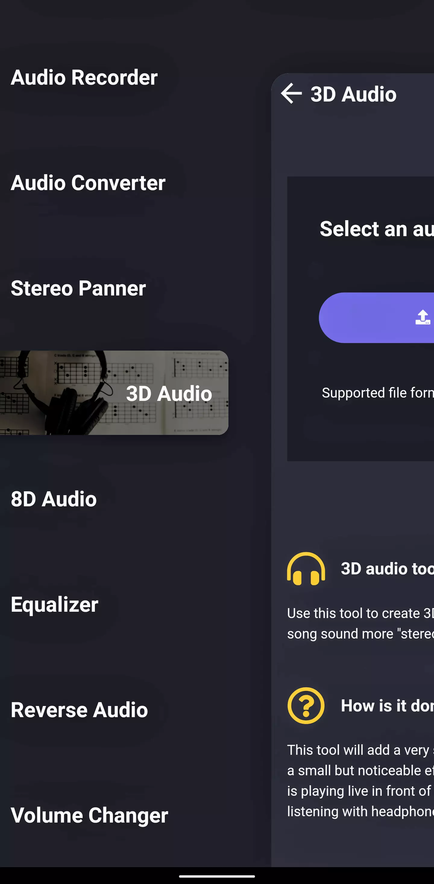This screenshot has height=884, width=434.
Task: Click the yellow question mark icon
Action: 306,706
